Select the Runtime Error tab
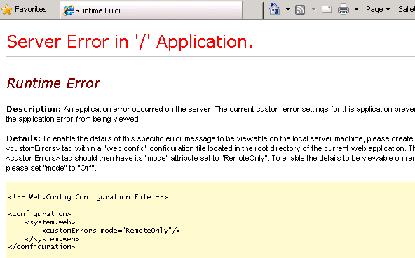The width and height of the screenshot is (415, 258). point(151,10)
